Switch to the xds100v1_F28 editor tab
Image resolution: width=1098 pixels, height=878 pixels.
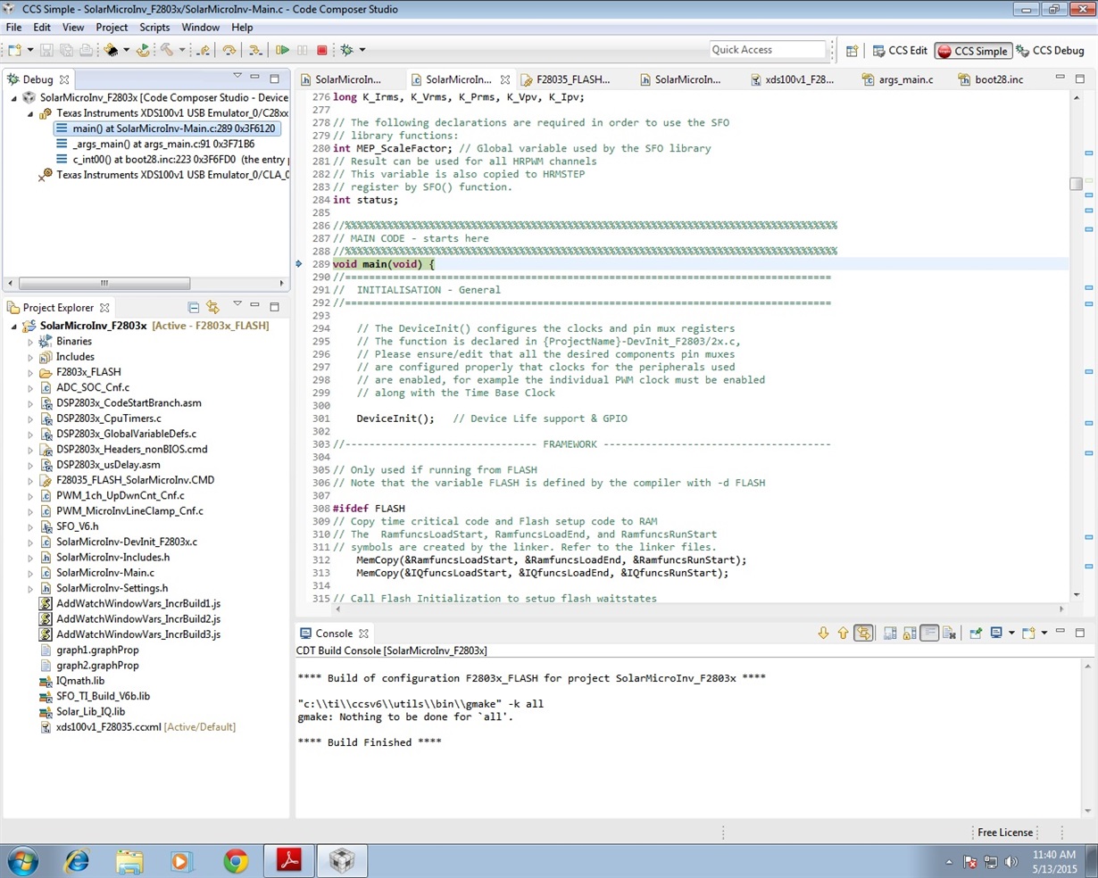click(x=793, y=79)
